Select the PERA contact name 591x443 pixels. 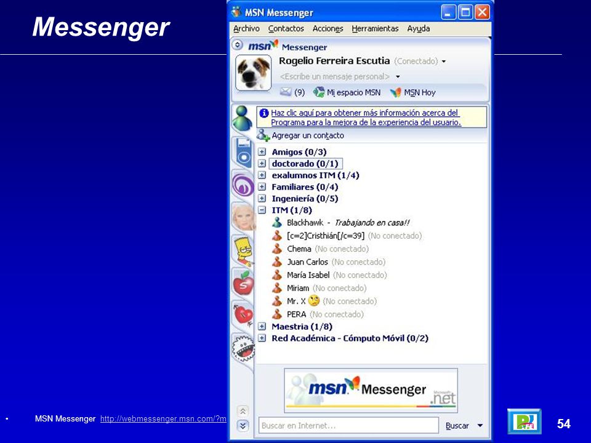pos(296,314)
